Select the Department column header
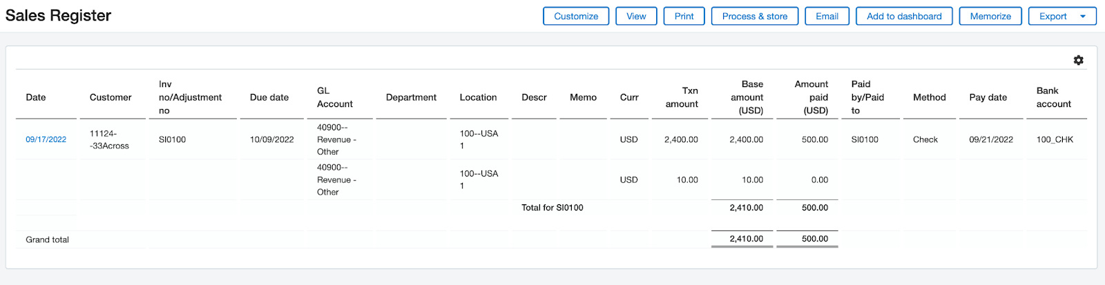The height and width of the screenshot is (285, 1105). pos(411,97)
